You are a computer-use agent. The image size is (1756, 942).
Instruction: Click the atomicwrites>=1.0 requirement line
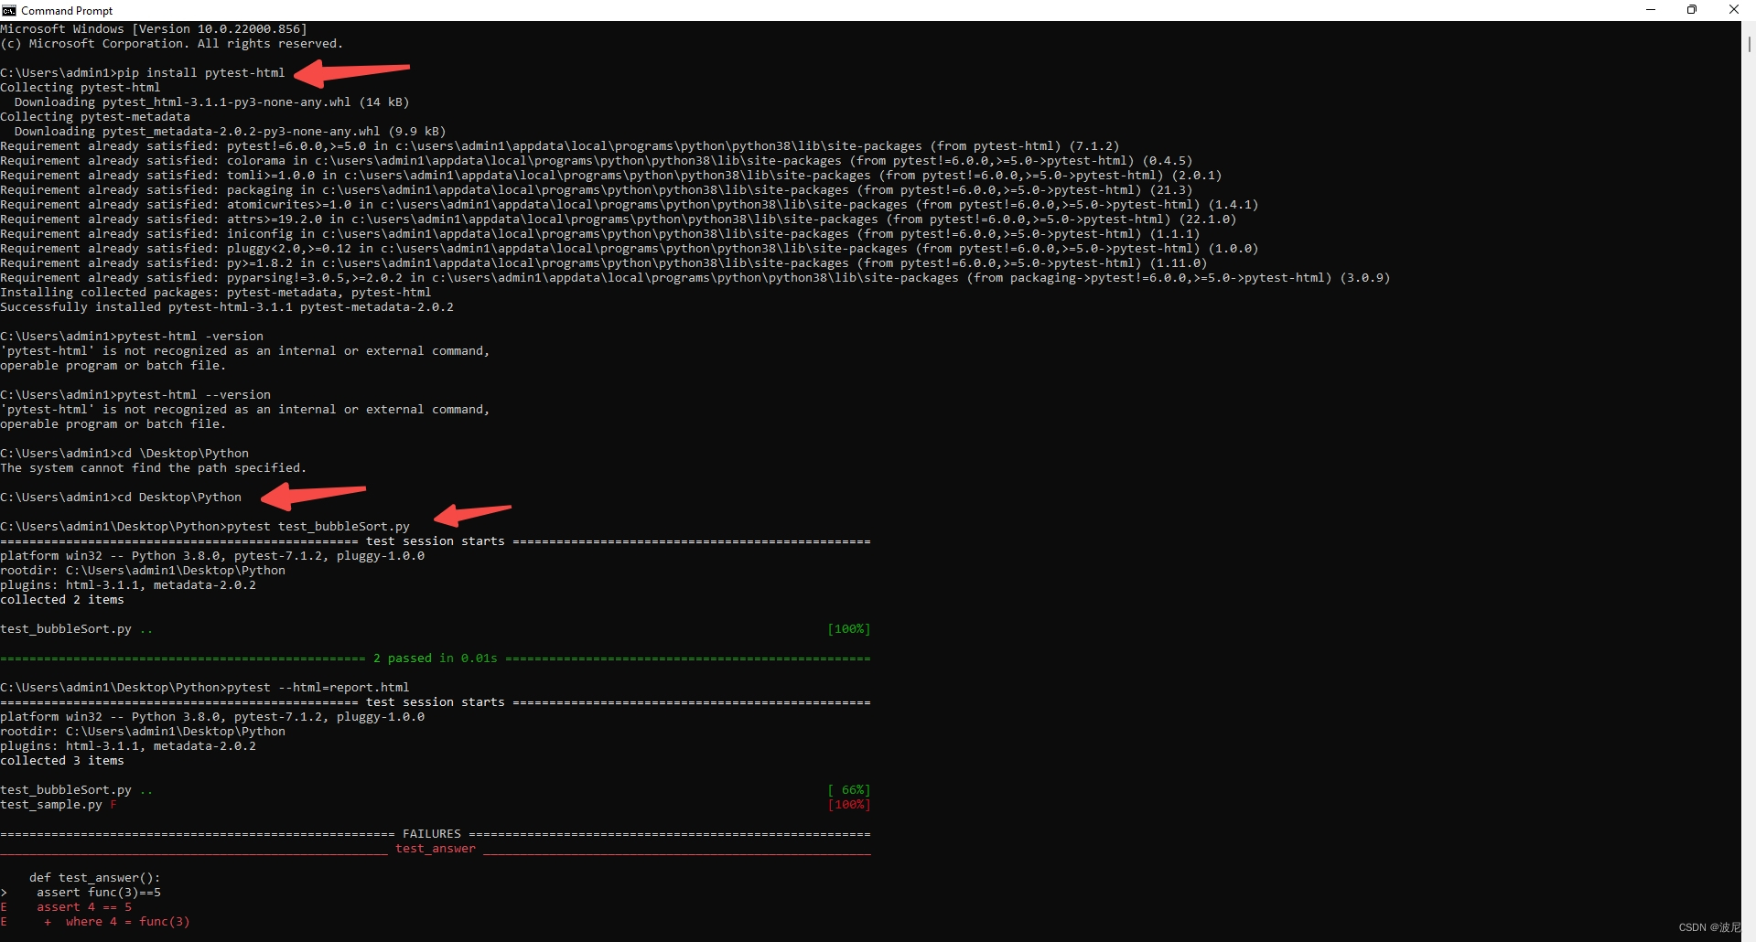coord(630,205)
